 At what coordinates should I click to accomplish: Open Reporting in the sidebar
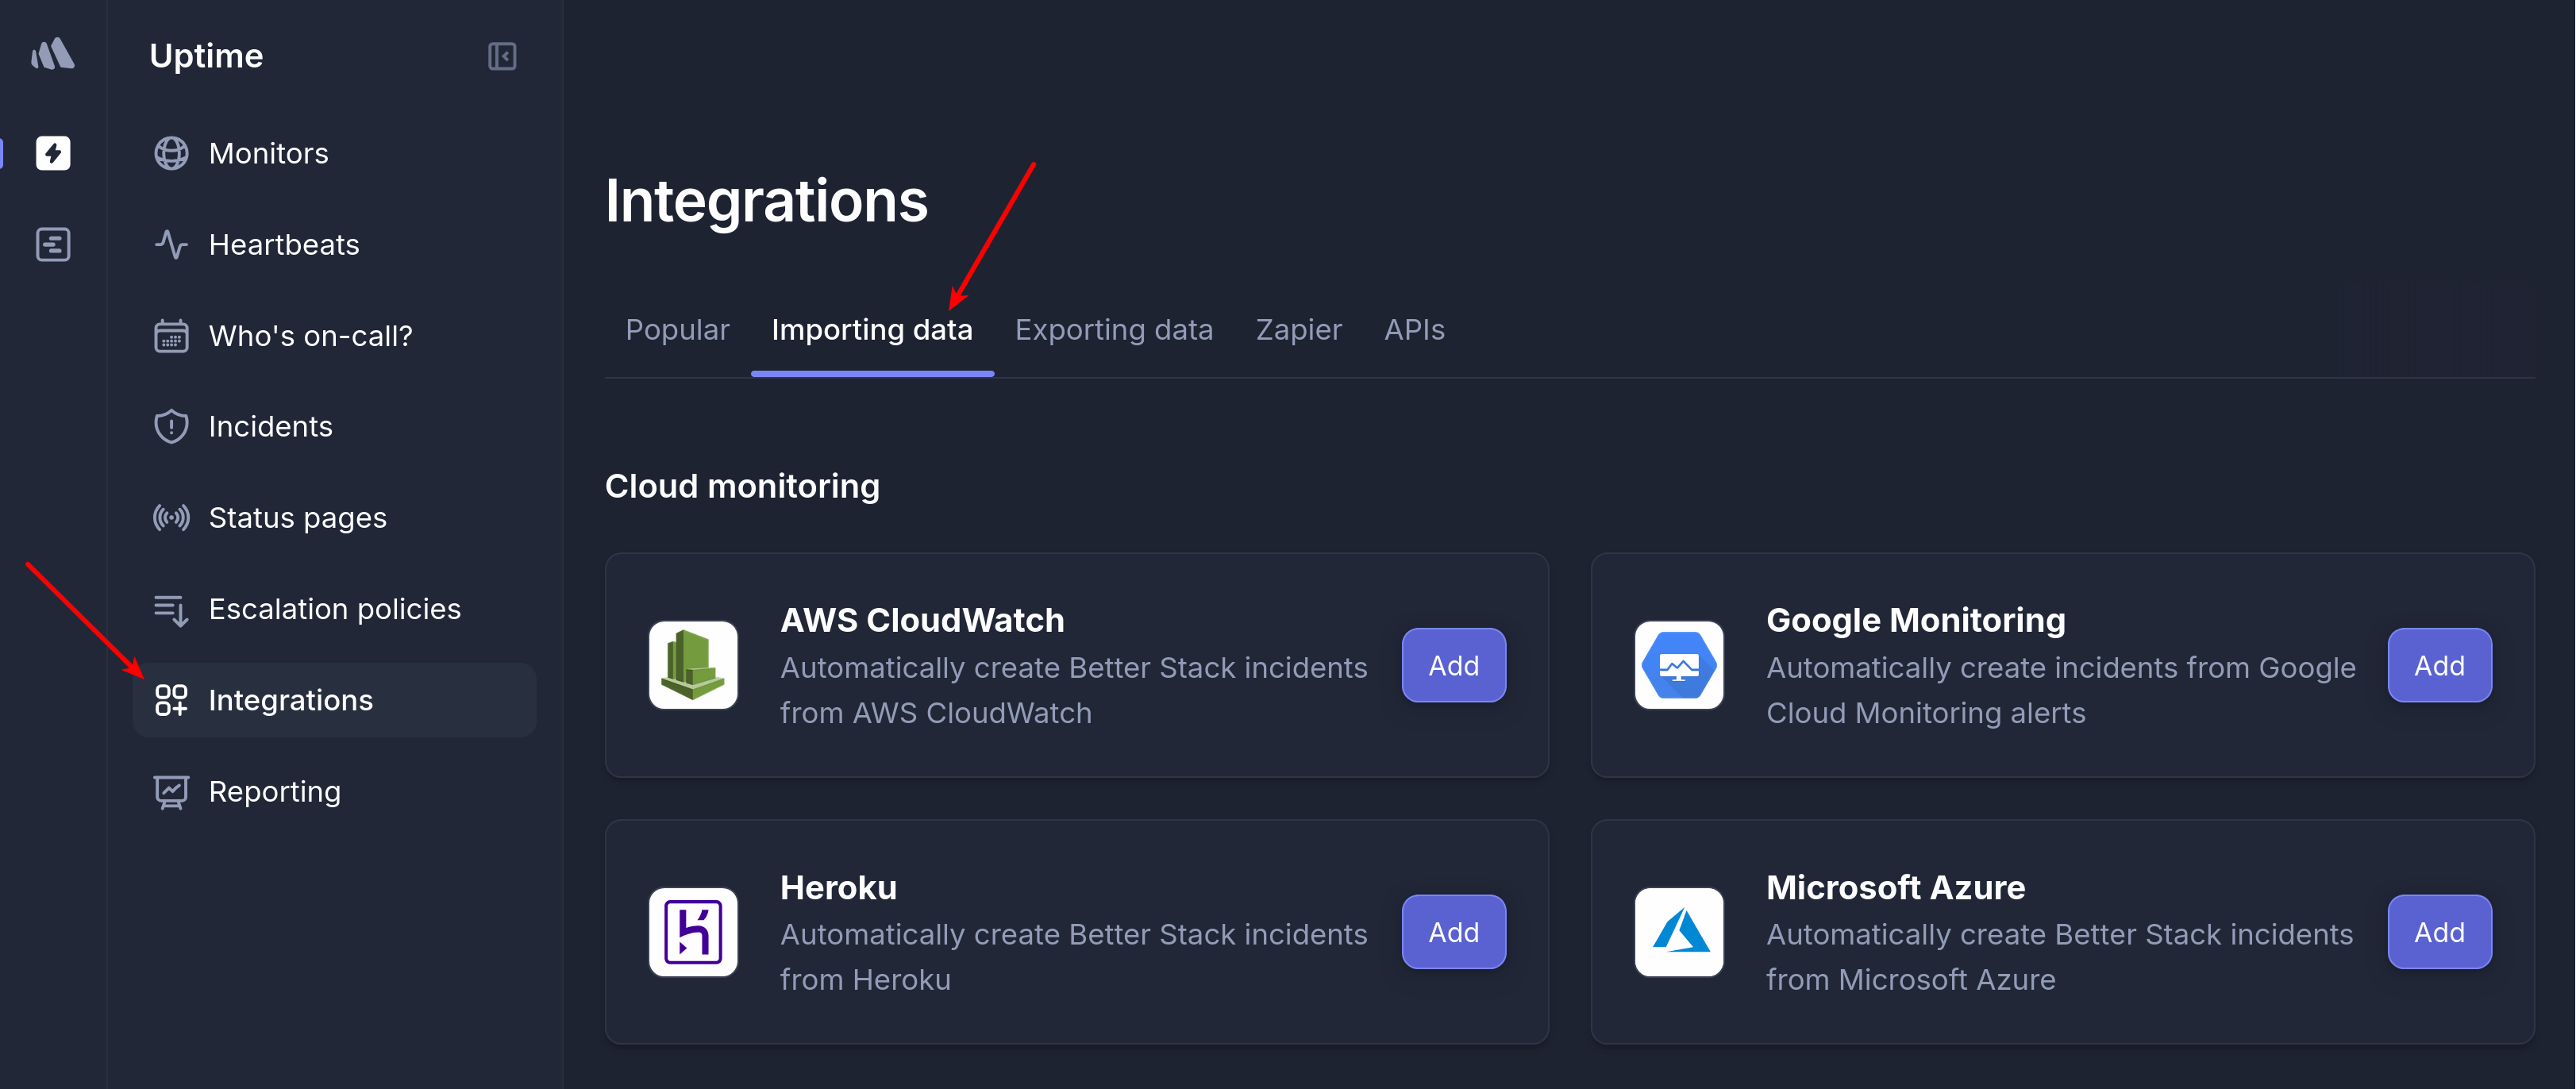click(334, 792)
